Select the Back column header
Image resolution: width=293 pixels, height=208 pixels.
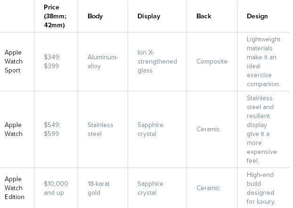(x=203, y=16)
